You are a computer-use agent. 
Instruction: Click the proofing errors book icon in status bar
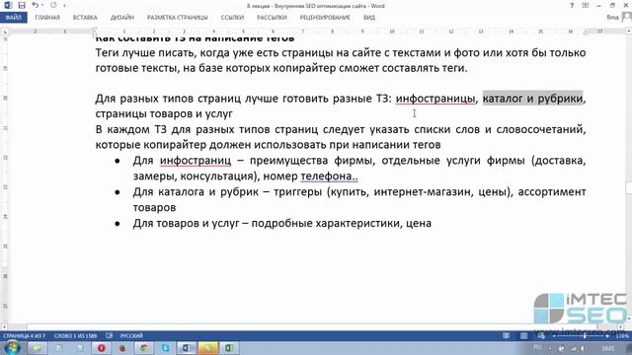tap(109, 335)
